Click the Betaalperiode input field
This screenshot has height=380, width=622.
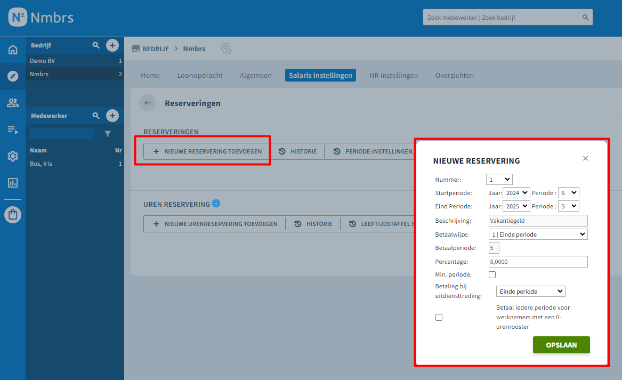pos(494,248)
